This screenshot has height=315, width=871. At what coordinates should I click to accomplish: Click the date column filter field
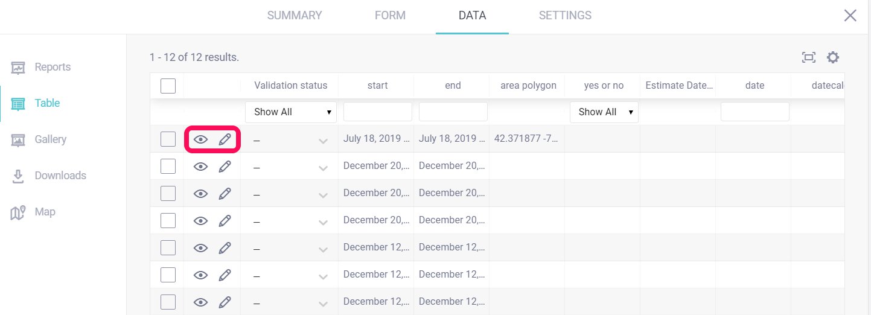coord(755,112)
